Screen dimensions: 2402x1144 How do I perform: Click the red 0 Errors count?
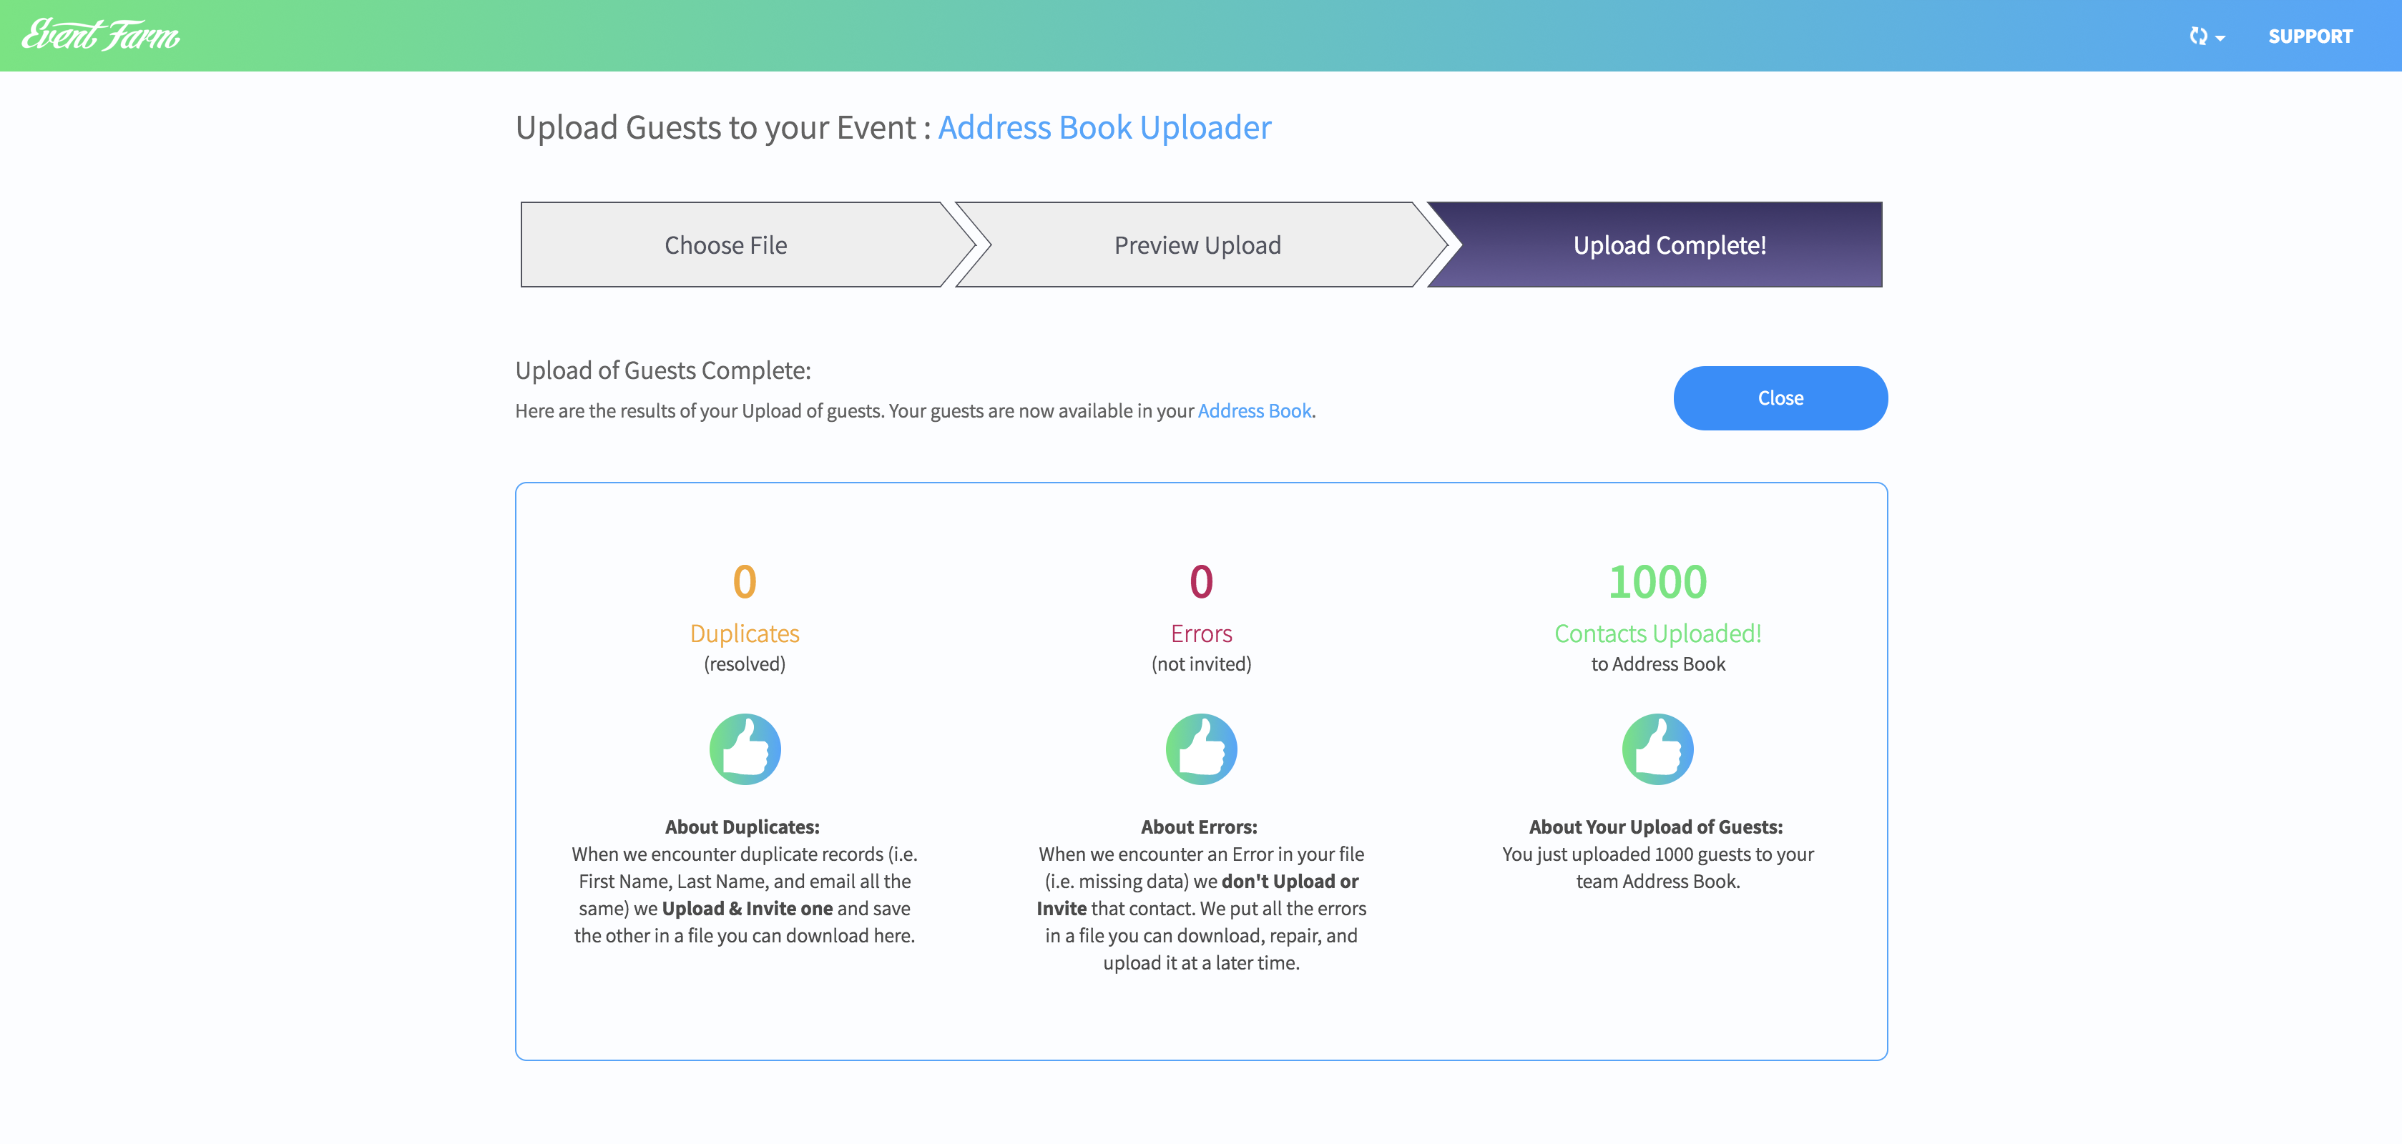[1201, 582]
